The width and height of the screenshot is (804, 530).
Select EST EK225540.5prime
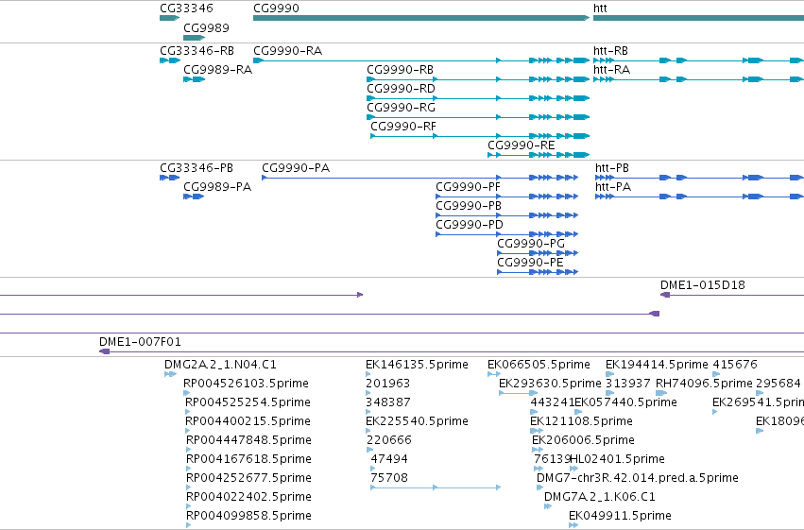pos(417,422)
